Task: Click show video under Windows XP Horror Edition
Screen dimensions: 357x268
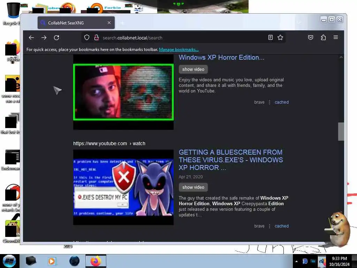Action: tap(193, 69)
